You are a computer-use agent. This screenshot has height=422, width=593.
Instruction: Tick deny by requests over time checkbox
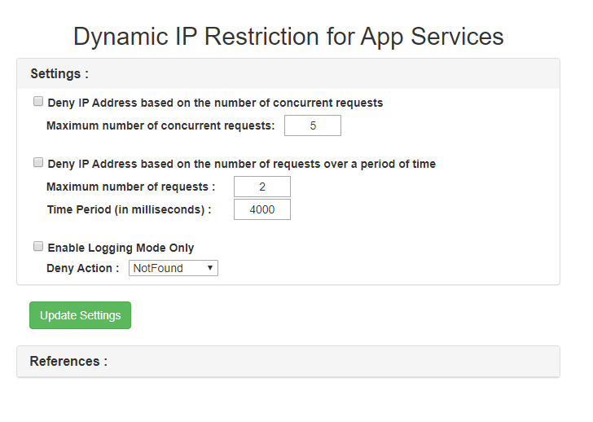(37, 163)
